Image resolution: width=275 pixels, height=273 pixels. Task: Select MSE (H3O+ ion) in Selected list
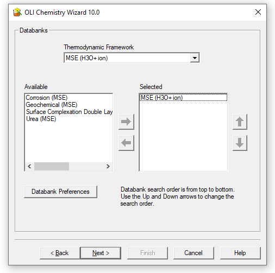point(183,98)
